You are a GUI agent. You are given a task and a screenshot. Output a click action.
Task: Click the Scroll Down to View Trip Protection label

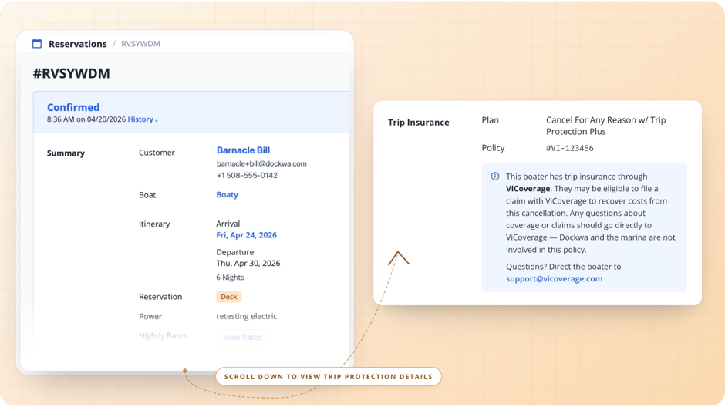tap(329, 377)
